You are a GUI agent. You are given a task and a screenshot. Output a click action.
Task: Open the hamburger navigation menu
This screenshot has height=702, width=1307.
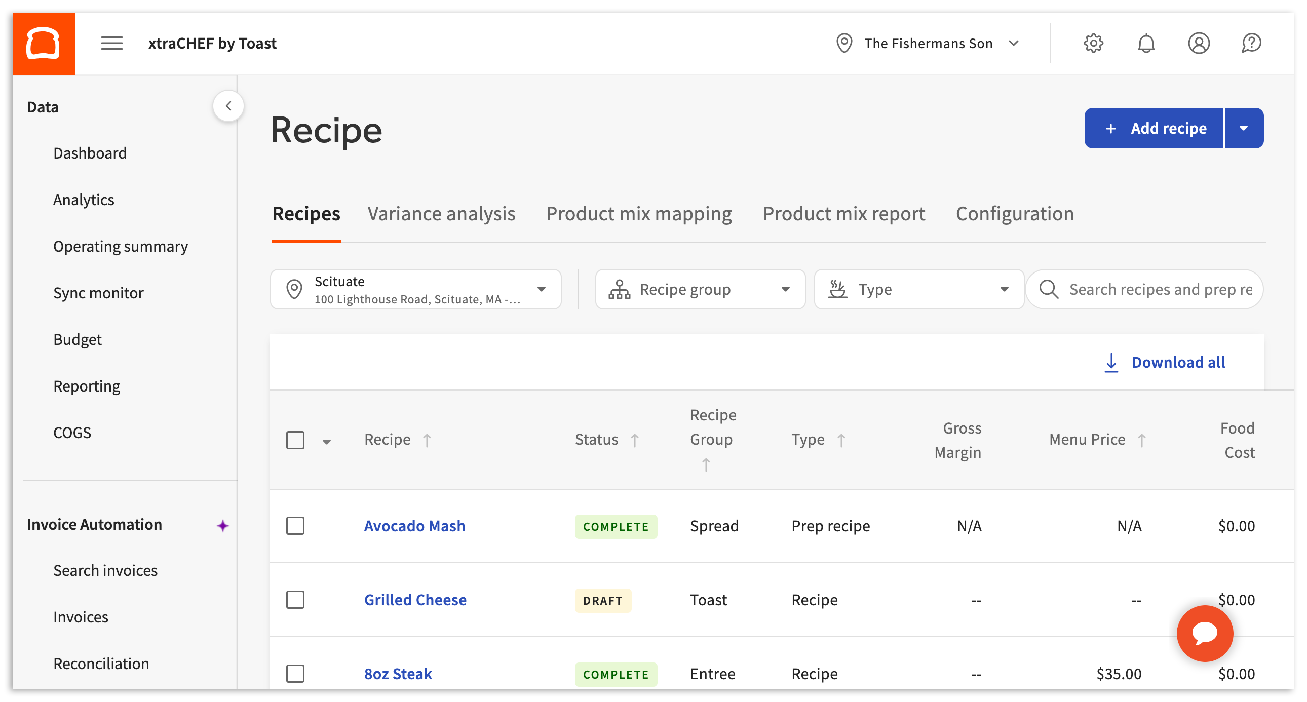(x=111, y=44)
